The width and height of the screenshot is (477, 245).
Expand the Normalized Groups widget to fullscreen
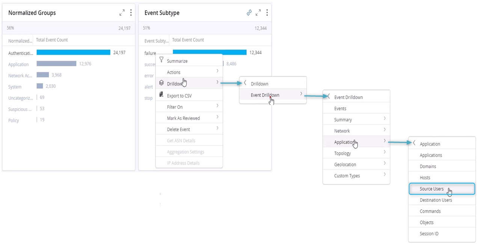122,13
